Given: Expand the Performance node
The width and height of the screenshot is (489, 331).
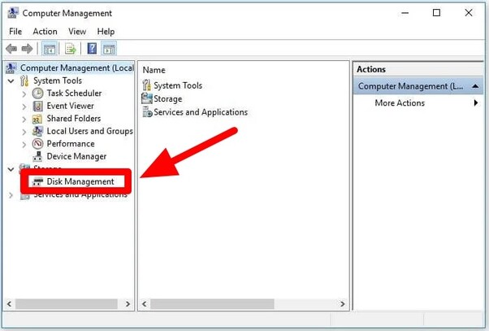Looking at the screenshot, I should click(24, 144).
